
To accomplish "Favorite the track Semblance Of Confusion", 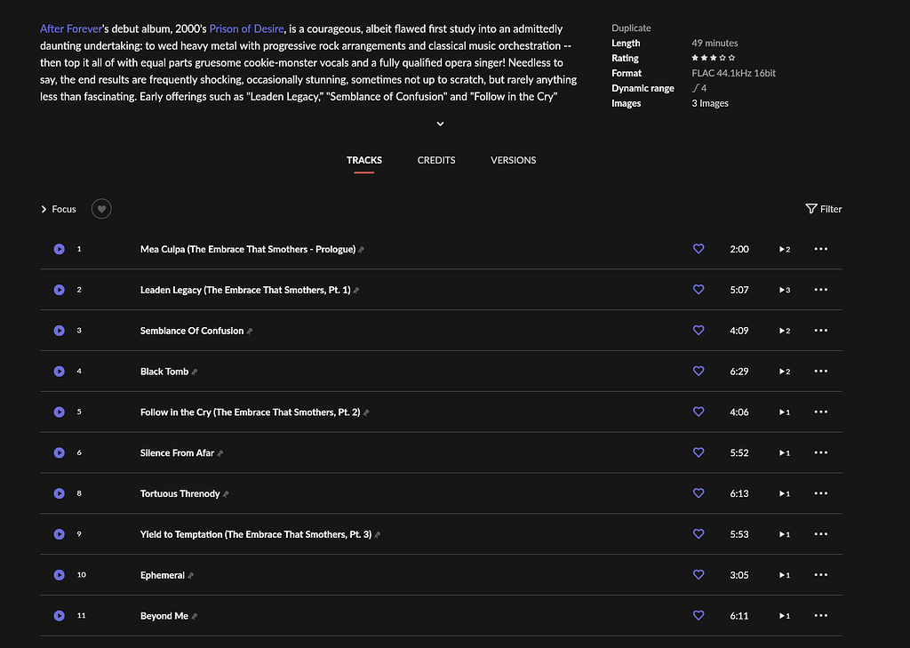I will (698, 330).
